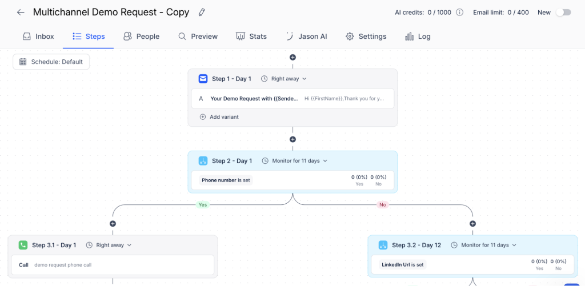This screenshot has width=585, height=286.
Task: Add step on the Yes branch plus
Action: pos(113,224)
